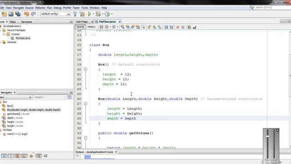This screenshot has width=291, height=164.
Task: Click the Shift Line Left icon
Action: coord(166,27)
